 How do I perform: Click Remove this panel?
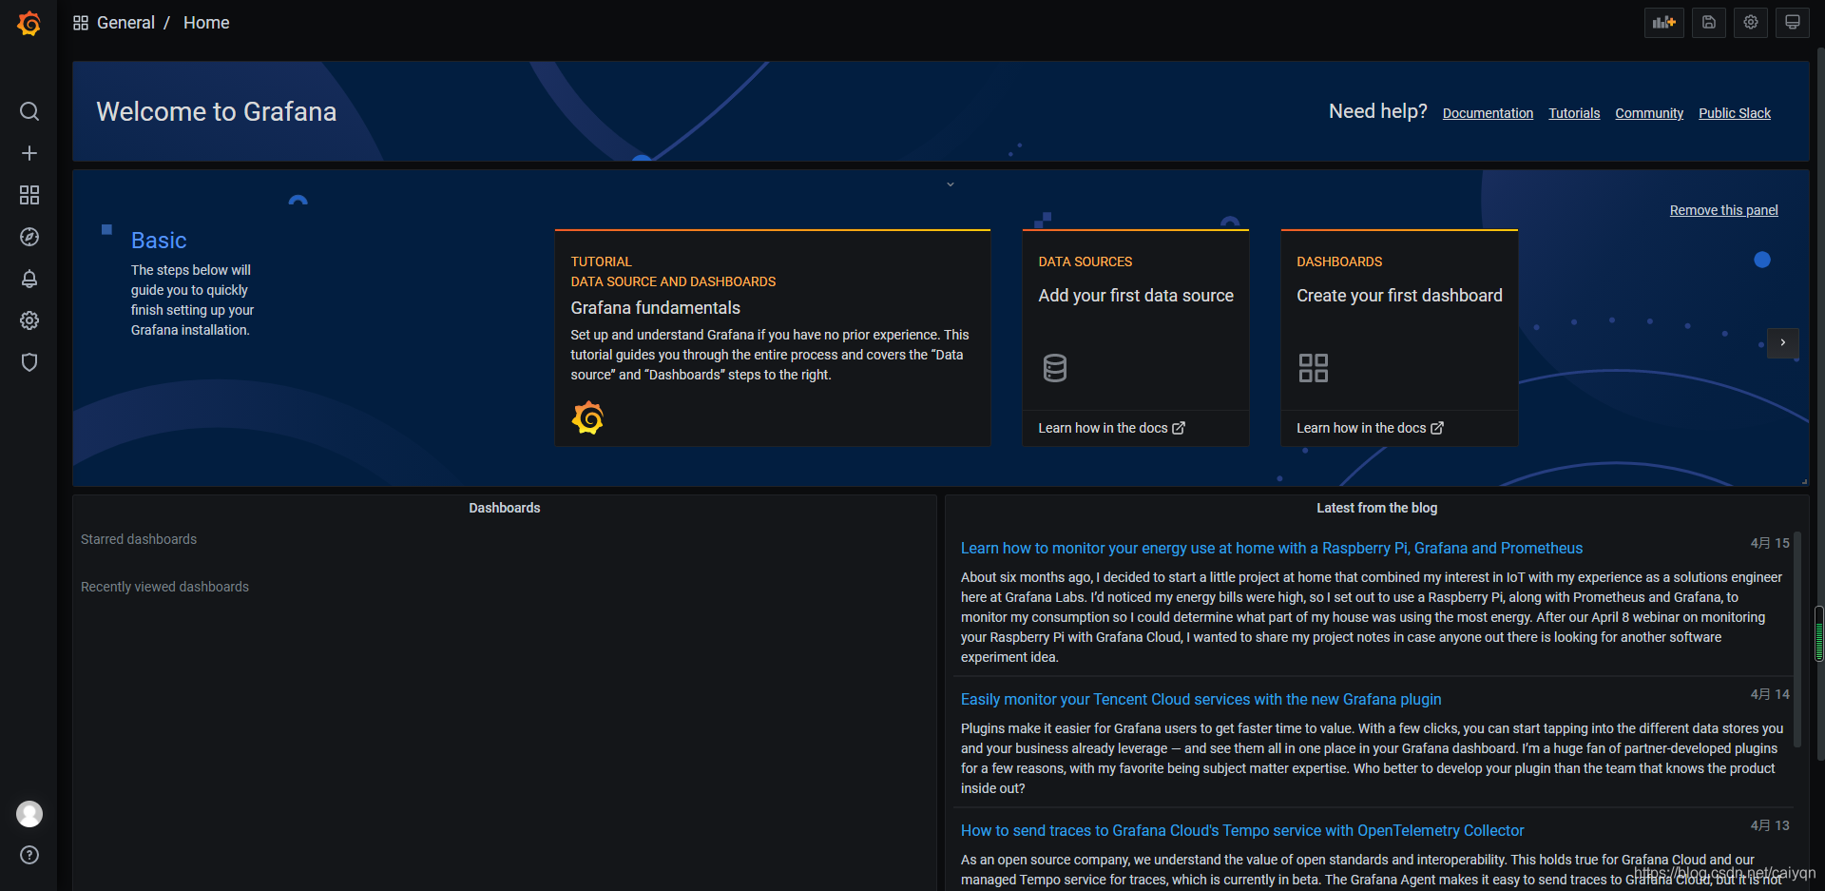(x=1723, y=210)
